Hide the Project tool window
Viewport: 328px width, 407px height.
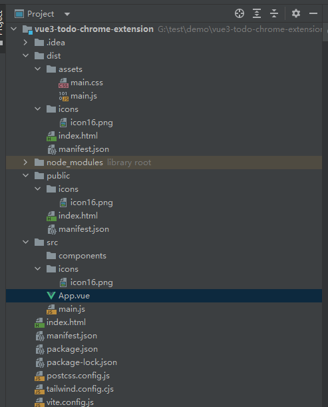click(313, 13)
